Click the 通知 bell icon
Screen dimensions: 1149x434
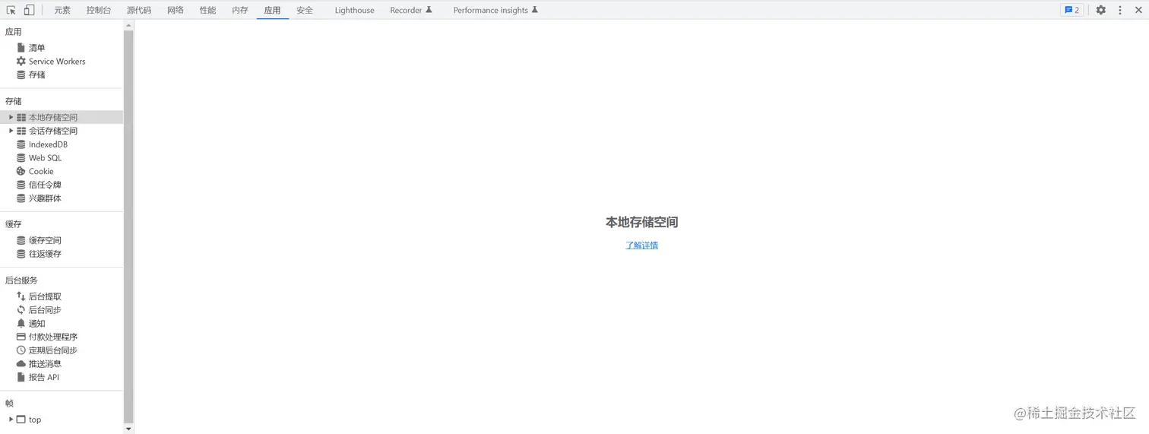coord(21,323)
